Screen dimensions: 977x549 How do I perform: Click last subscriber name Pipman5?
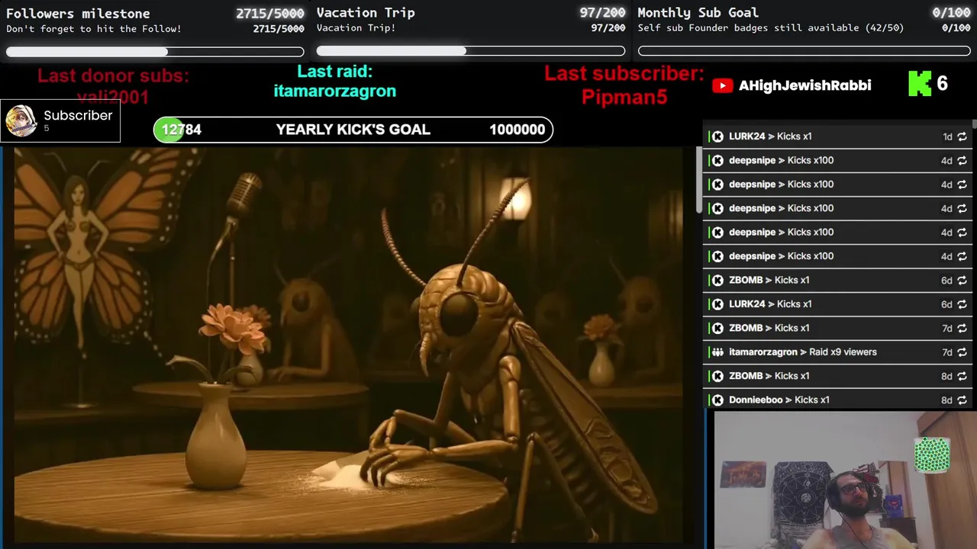click(x=624, y=97)
